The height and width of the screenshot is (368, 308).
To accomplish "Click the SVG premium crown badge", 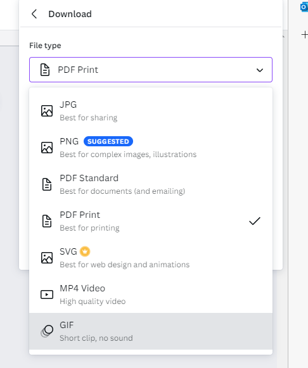I will click(x=85, y=251).
